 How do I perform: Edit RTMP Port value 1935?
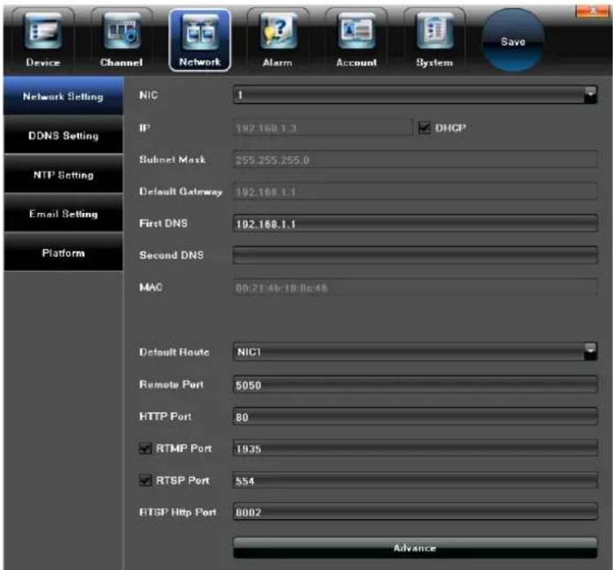(x=415, y=448)
